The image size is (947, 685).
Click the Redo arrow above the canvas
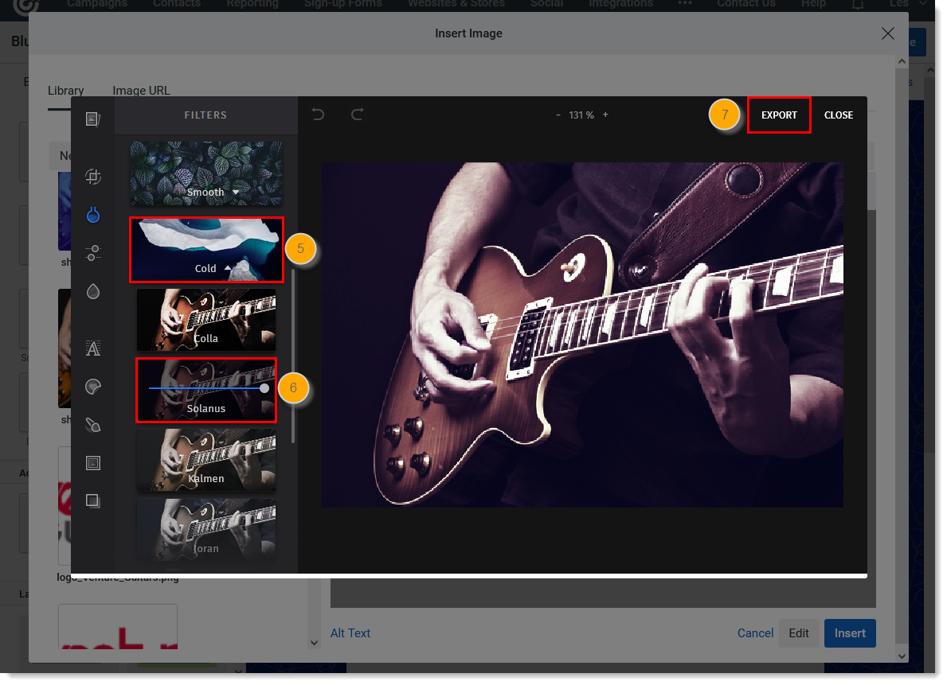coord(357,115)
